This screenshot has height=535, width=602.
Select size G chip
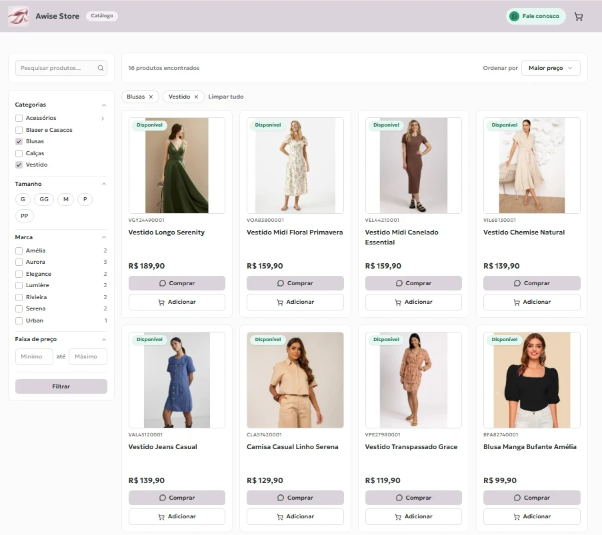click(x=23, y=200)
